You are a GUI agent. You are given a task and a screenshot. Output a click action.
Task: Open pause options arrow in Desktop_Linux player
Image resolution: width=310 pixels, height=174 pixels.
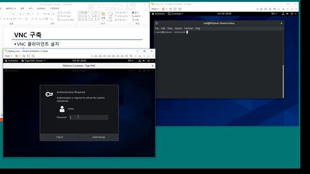20,56
